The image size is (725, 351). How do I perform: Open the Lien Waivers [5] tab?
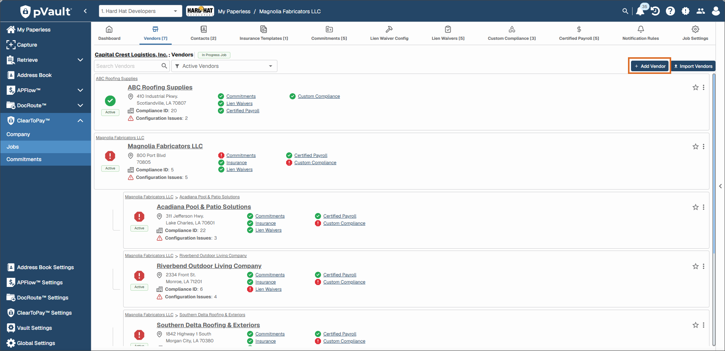click(448, 33)
